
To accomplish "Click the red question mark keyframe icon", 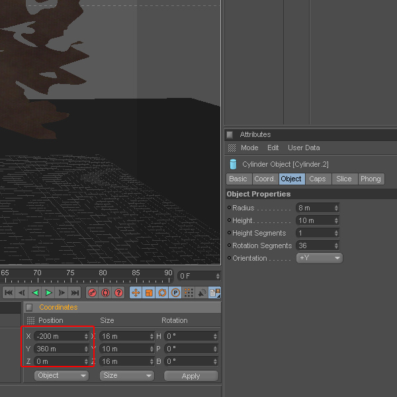I will (118, 292).
